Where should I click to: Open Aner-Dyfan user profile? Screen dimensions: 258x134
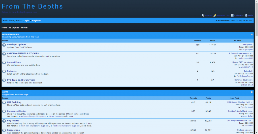tap(248, 116)
